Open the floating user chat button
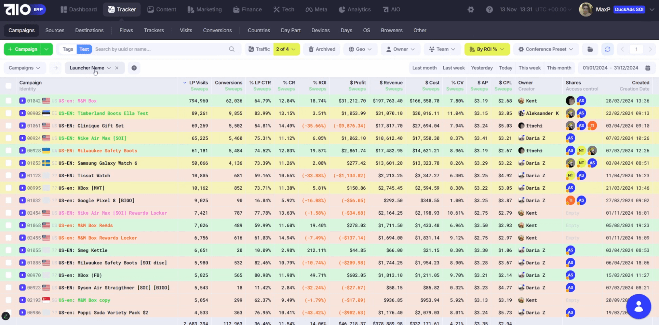 click(x=639, y=307)
